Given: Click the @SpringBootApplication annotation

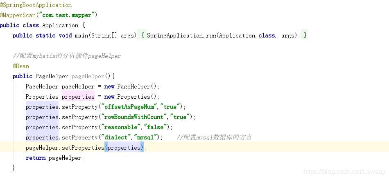Looking at the screenshot, I should pos(36,5).
